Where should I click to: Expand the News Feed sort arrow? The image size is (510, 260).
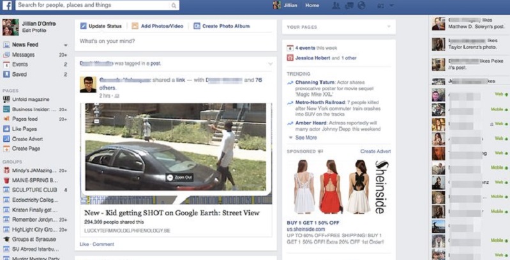(x=65, y=45)
